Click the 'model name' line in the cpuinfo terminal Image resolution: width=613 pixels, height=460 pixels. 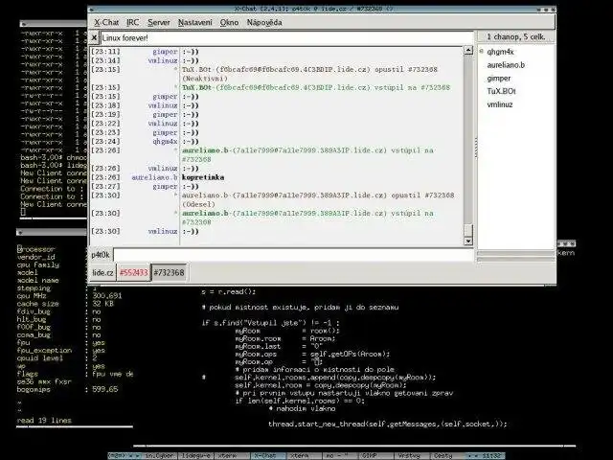tap(38, 281)
